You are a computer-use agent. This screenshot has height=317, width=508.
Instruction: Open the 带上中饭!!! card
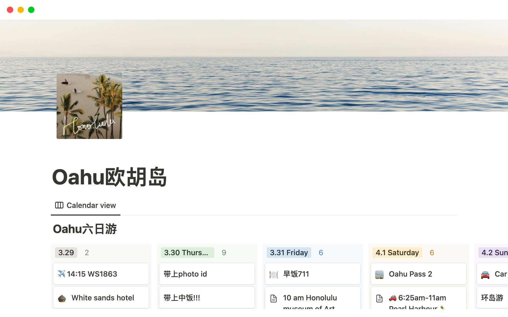click(207, 297)
